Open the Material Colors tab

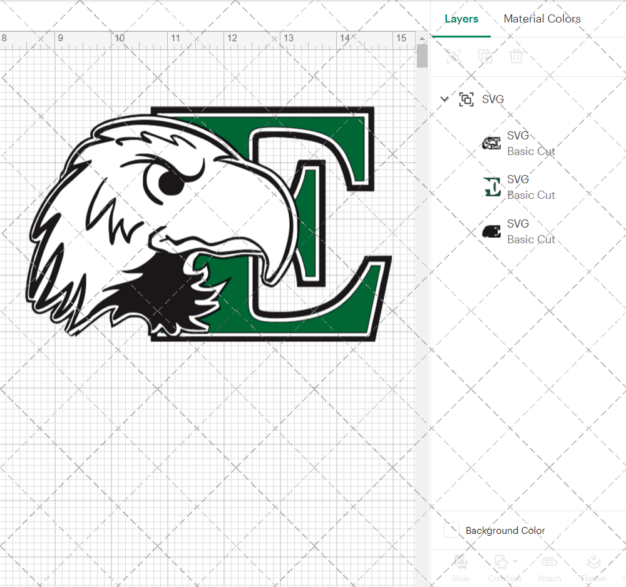541,19
